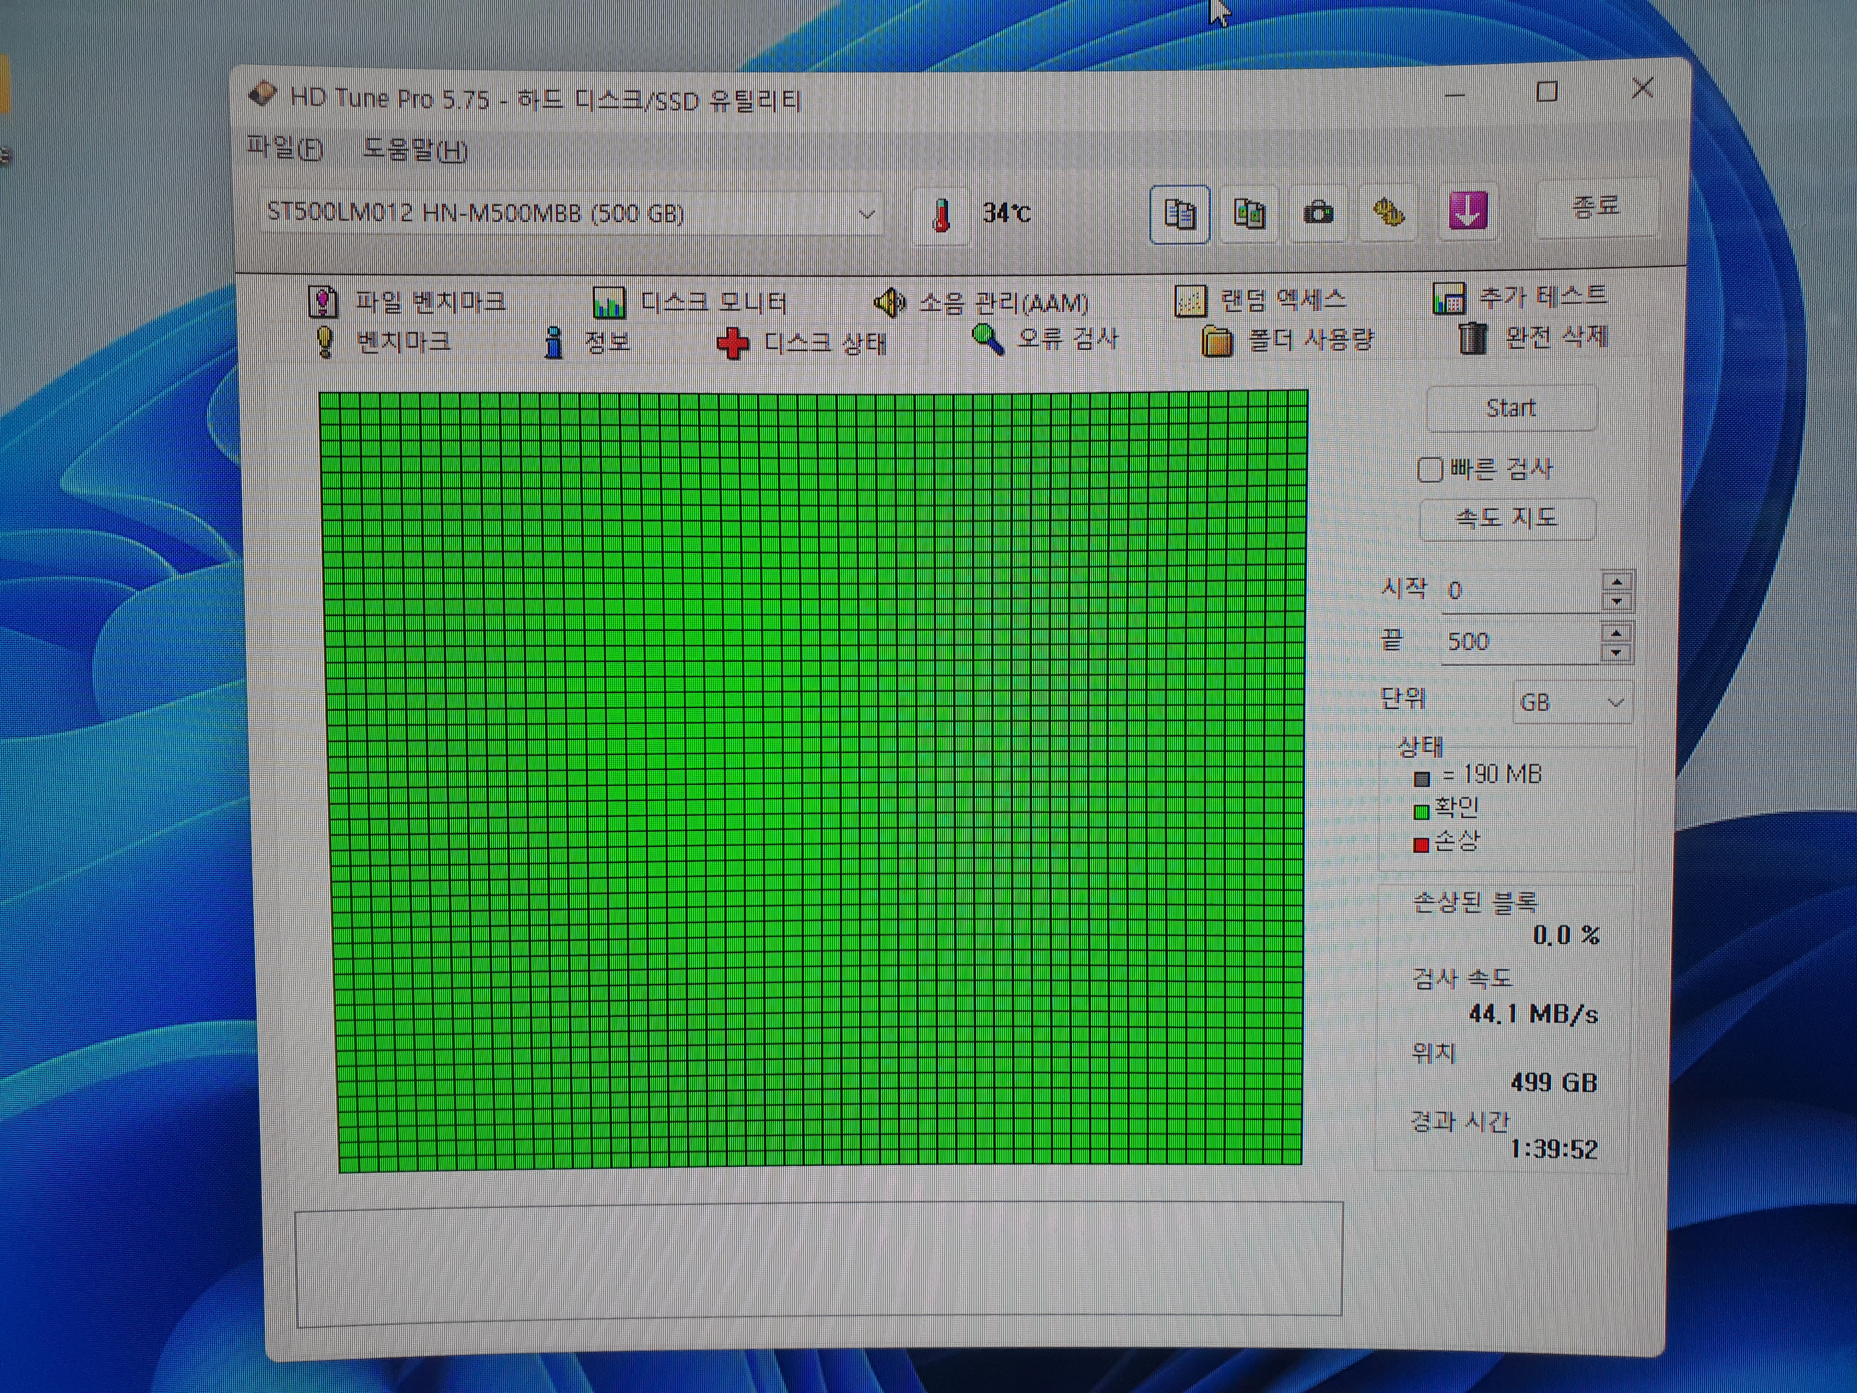The image size is (1857, 1393).
Task: Open the 파일(F) menu
Action: coord(285,148)
